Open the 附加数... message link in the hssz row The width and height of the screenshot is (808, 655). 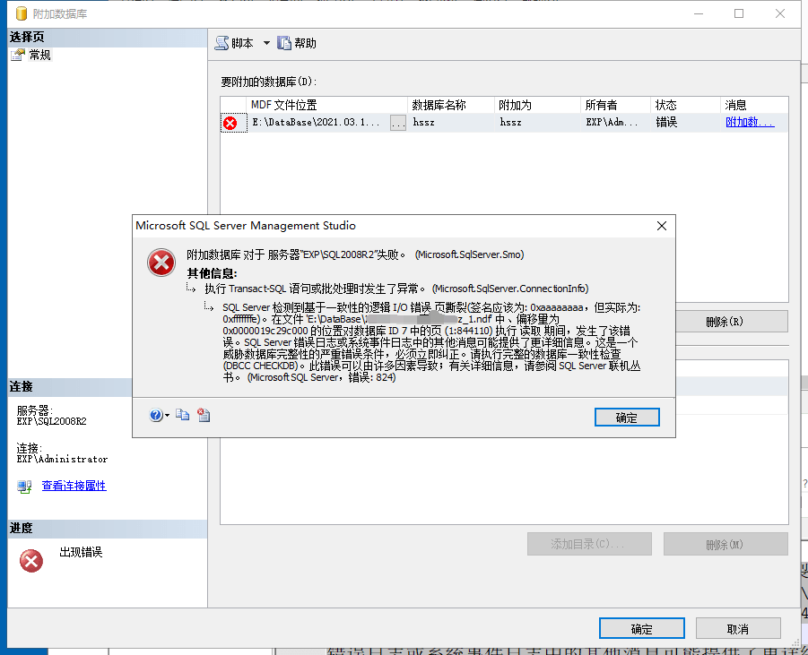(750, 122)
